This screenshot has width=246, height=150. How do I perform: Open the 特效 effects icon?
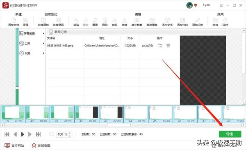pos(215,20)
